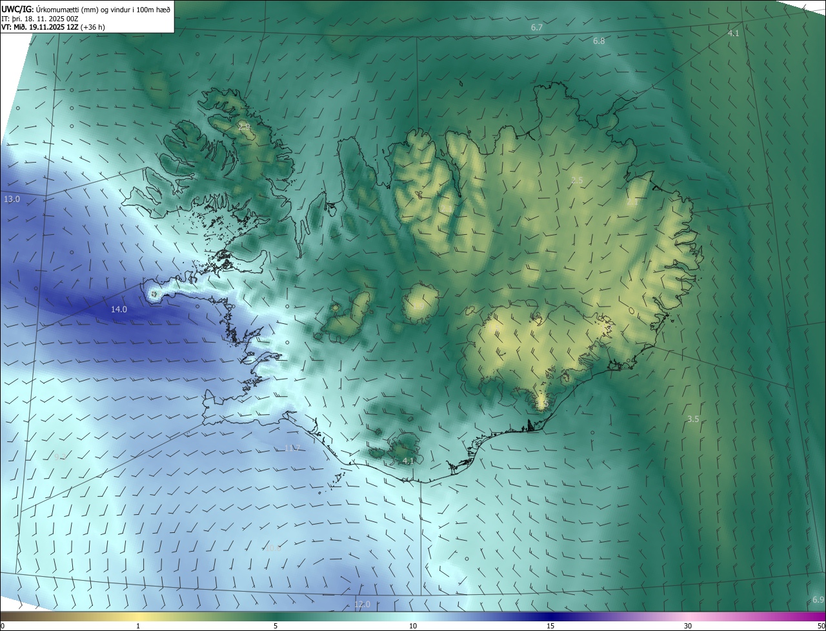
Task: Click the 6.7 value label along the northern edge
Action: coord(537,28)
